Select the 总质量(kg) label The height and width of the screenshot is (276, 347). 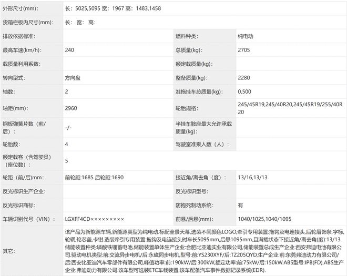(x=189, y=50)
